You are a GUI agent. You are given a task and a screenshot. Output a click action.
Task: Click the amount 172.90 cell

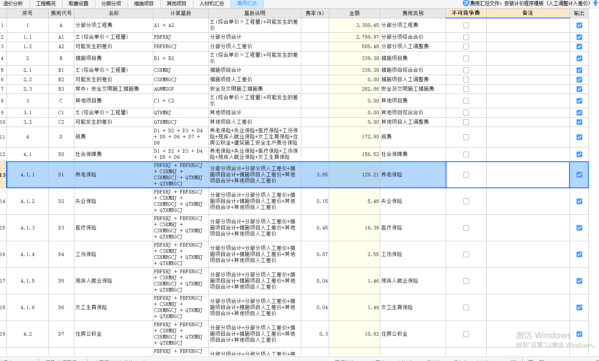(354, 137)
